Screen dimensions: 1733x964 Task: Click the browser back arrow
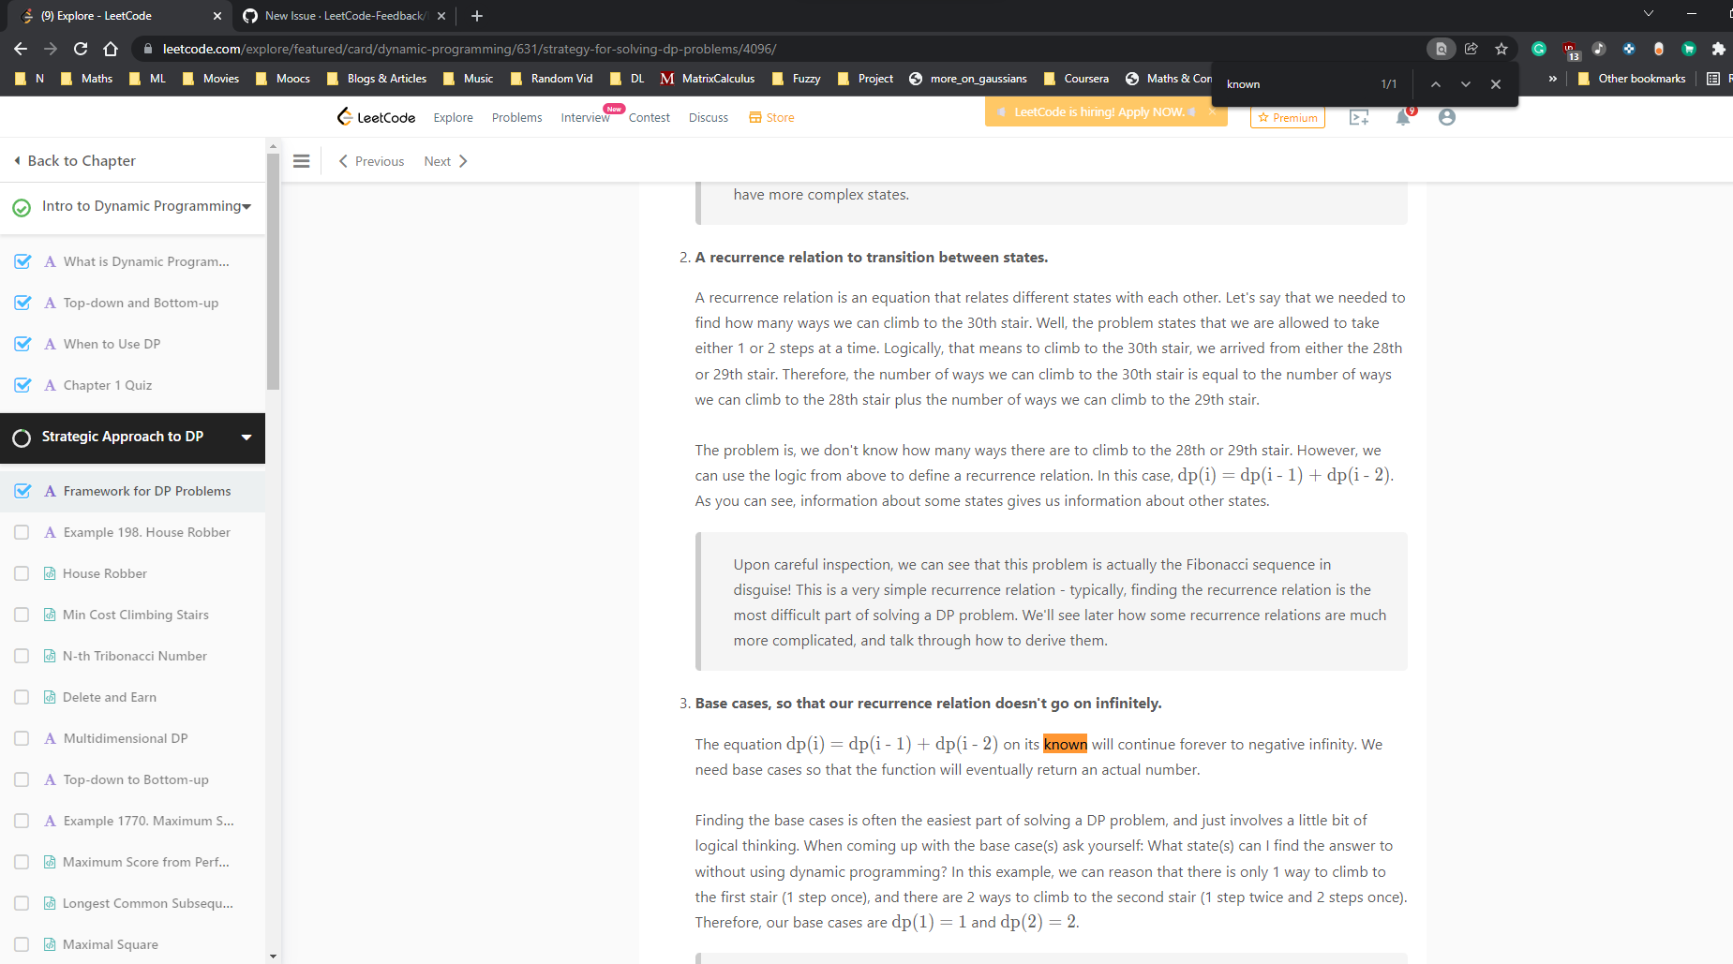point(21,49)
